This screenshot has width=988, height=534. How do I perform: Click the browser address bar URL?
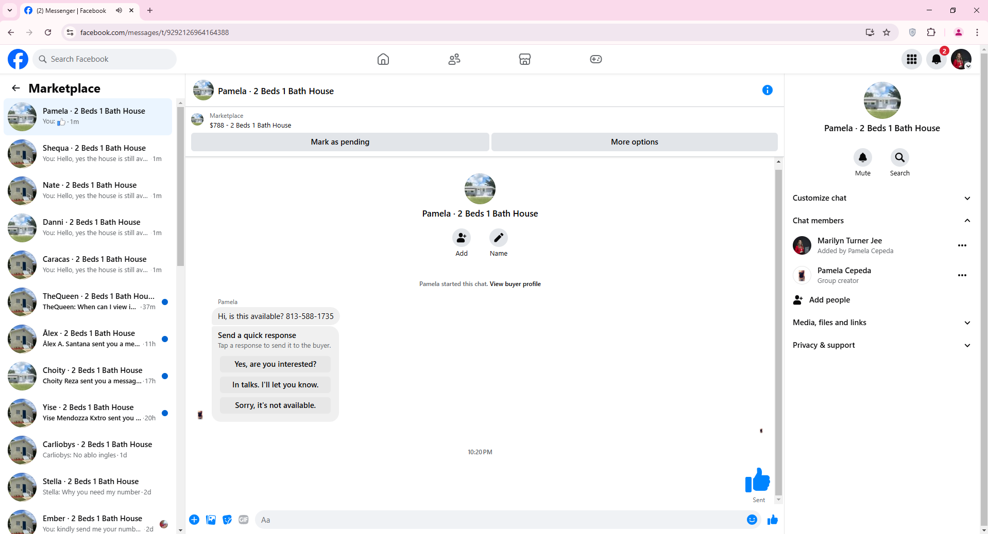(x=155, y=32)
